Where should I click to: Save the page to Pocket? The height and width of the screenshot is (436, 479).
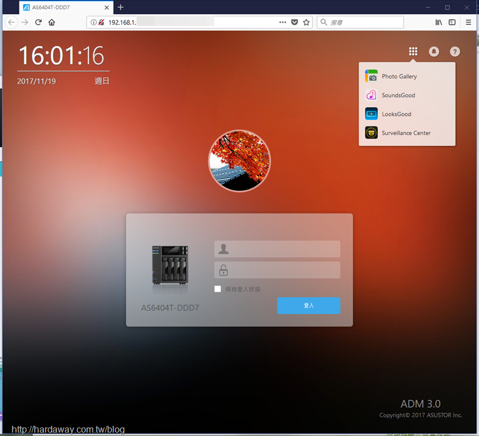[295, 22]
